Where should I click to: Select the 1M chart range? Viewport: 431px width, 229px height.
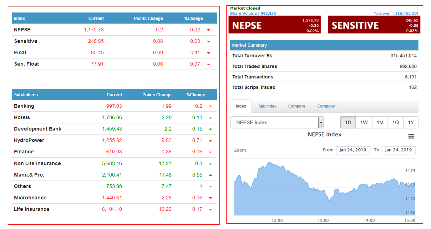(x=380, y=122)
